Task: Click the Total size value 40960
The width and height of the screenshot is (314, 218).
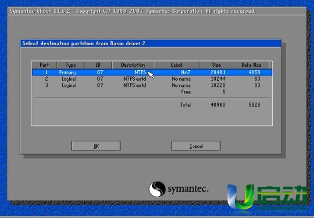Action: tap(218, 104)
